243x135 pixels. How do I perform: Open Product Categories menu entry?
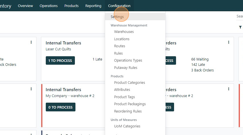pos(129,83)
